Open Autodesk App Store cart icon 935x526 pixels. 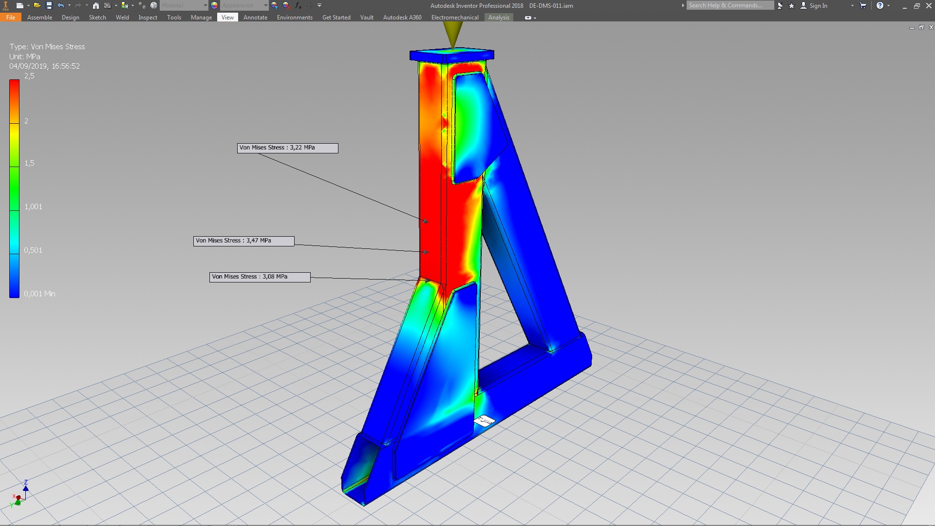pyautogui.click(x=863, y=5)
